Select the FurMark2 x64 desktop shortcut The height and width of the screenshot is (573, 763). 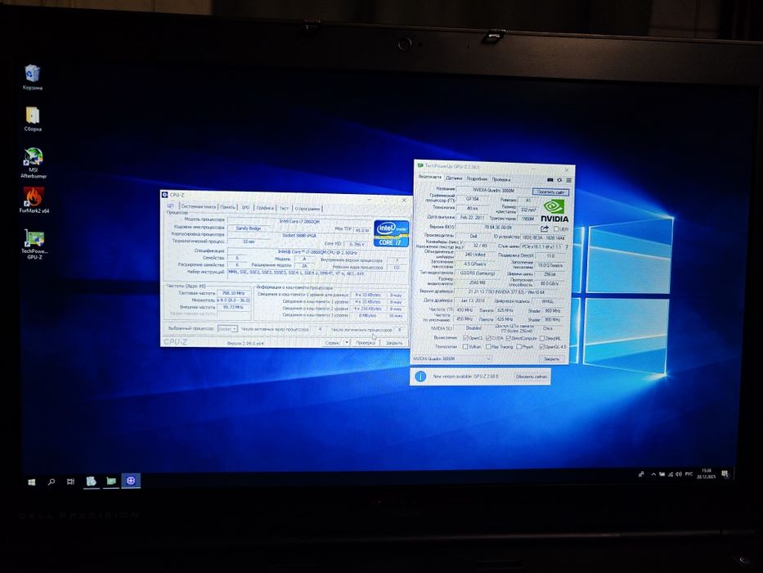[x=34, y=200]
